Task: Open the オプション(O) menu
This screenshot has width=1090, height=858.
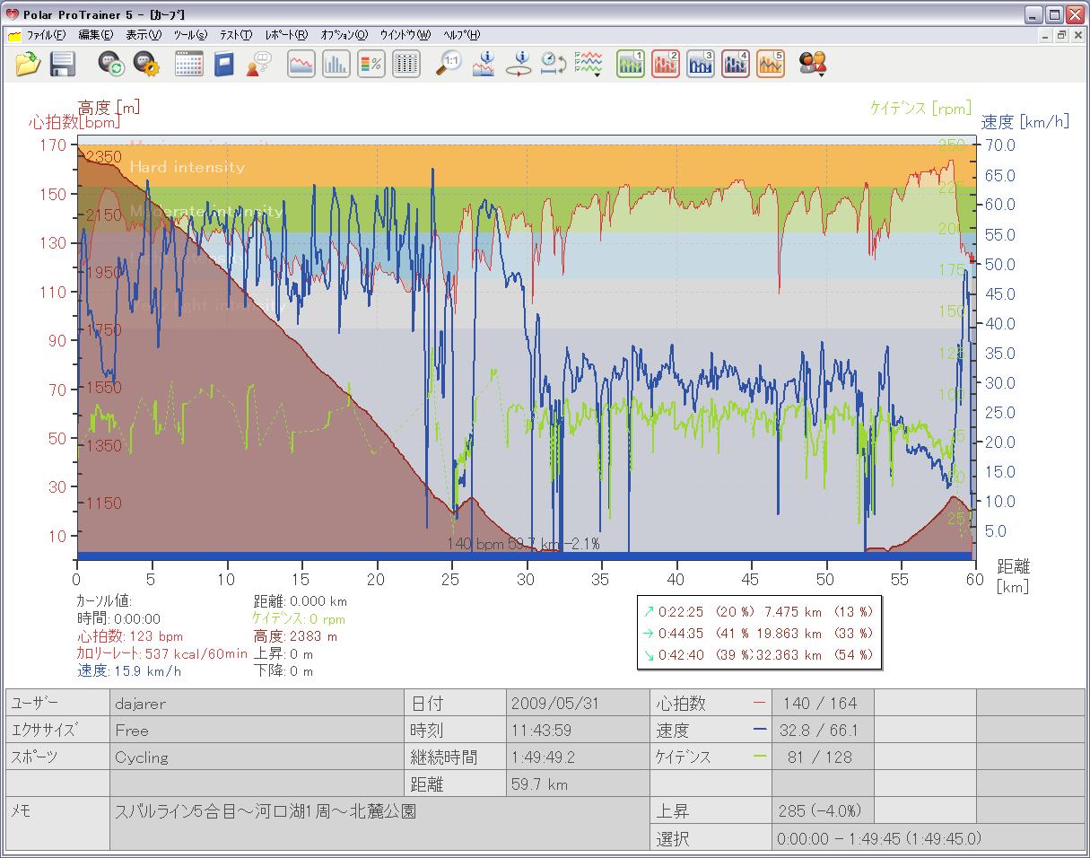Action: pyautogui.click(x=344, y=35)
